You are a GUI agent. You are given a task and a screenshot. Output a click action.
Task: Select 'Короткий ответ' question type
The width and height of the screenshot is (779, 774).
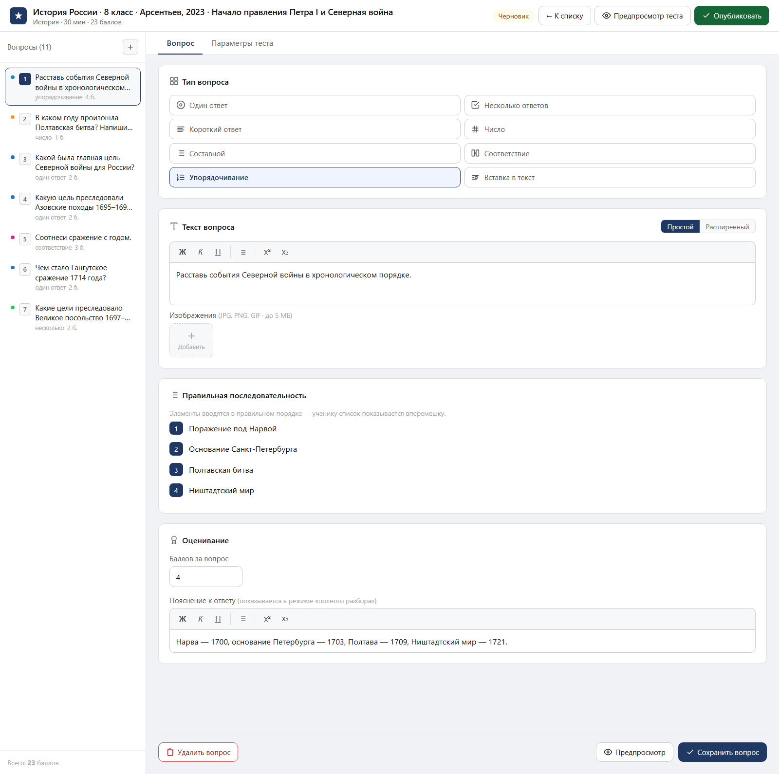coord(315,129)
